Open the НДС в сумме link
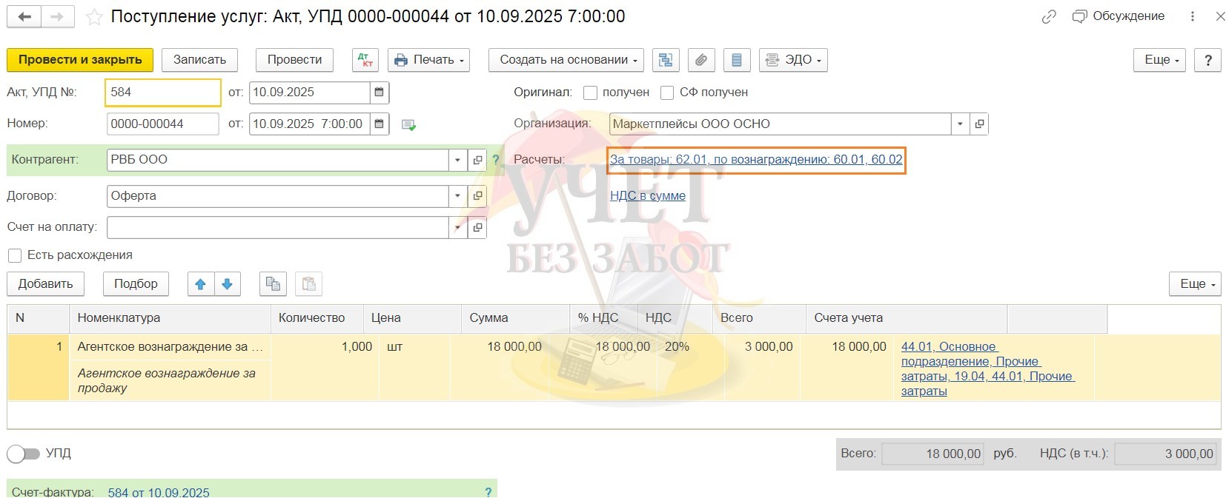1226x498 pixels. click(647, 196)
